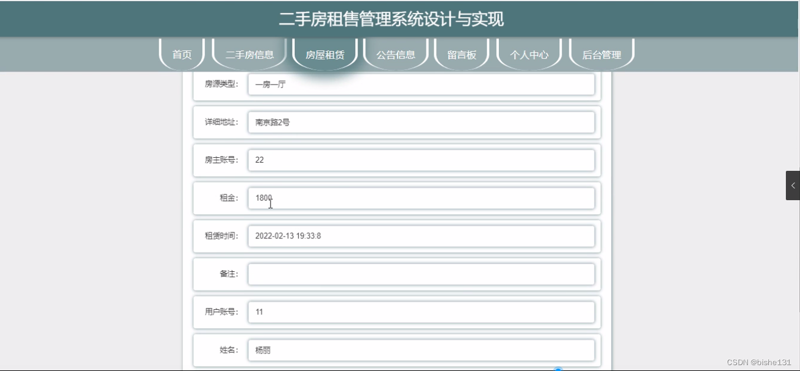
Task: Click the 房源类型 label text
Action: (x=221, y=84)
